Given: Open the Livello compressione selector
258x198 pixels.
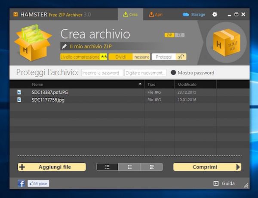Looking at the screenshot, I should 83,57.
